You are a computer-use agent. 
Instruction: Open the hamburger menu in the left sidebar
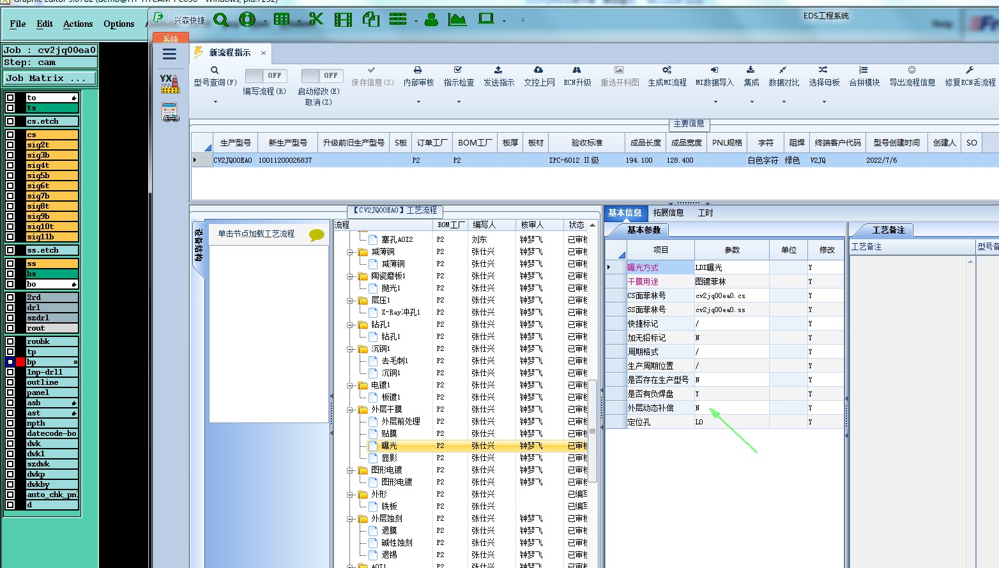[x=169, y=54]
